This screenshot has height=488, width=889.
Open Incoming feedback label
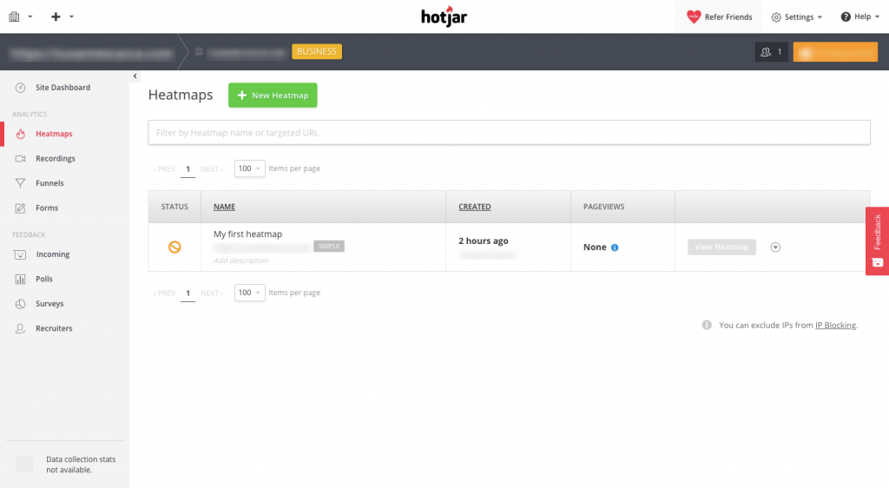[x=53, y=254]
